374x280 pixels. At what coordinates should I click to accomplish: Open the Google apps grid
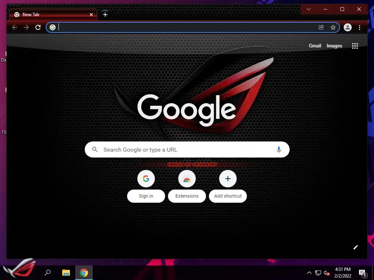click(355, 46)
